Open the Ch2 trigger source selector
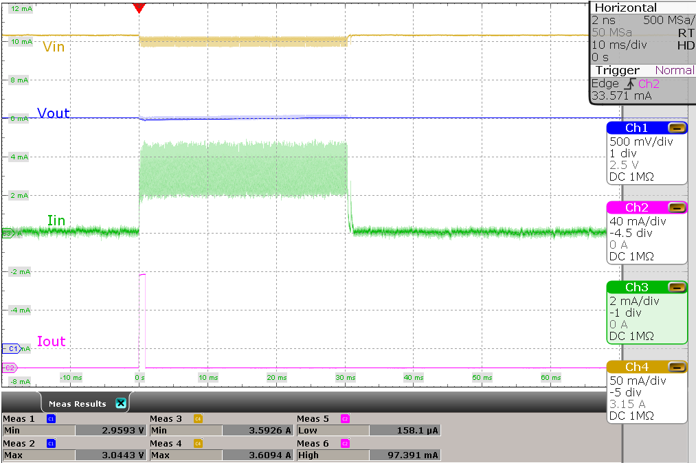The height and width of the screenshot is (463, 696). point(650,83)
